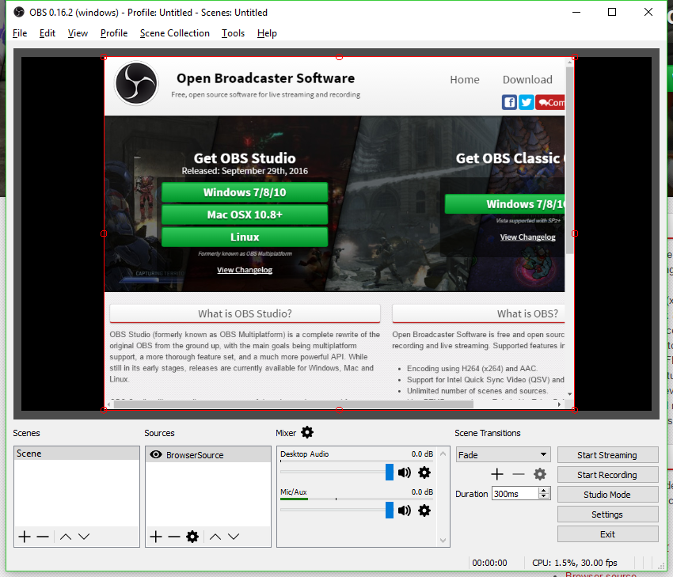
Task: Minimize the OBS window
Action: pos(576,12)
